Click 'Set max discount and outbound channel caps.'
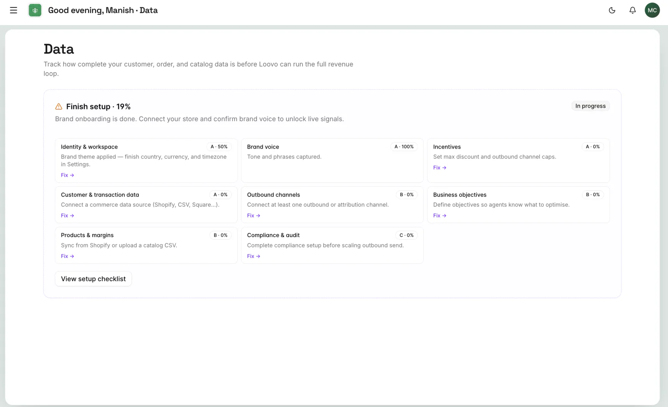 pos(495,157)
